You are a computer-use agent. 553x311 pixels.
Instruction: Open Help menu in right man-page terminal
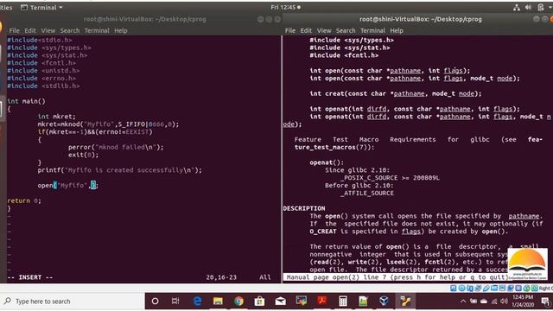(397, 31)
